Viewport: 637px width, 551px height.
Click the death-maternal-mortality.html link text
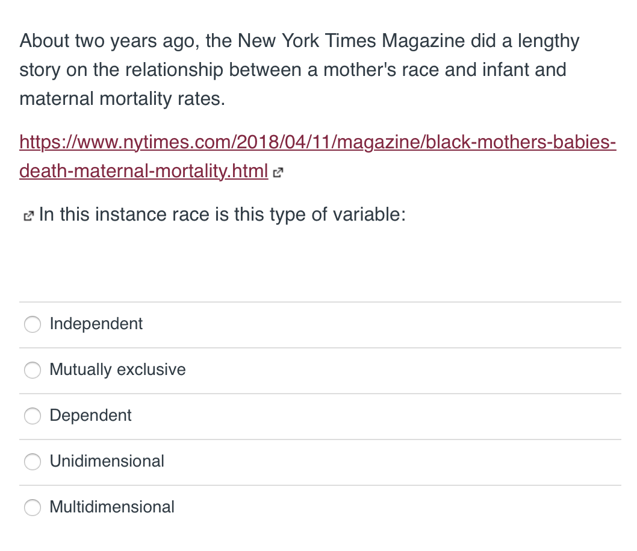click(143, 171)
